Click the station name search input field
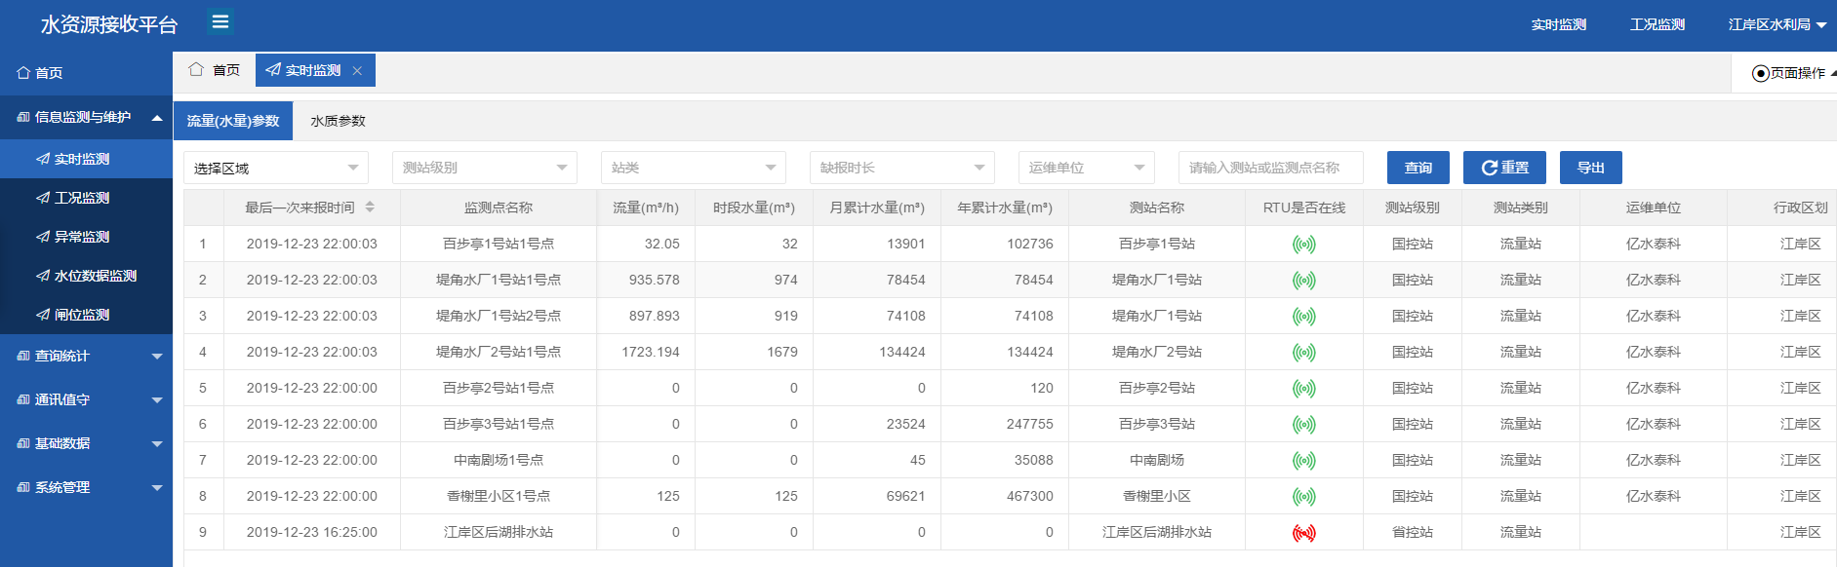Viewport: 1837px width, 567px height. [x=1270, y=169]
